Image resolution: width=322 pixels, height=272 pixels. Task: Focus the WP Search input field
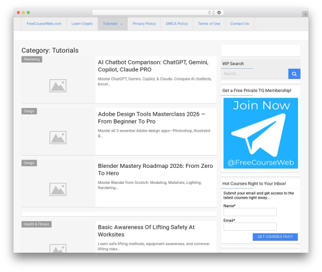pos(254,74)
